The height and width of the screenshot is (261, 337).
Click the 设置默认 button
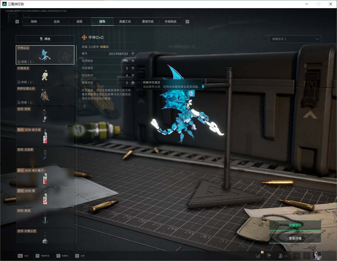[x=295, y=225]
